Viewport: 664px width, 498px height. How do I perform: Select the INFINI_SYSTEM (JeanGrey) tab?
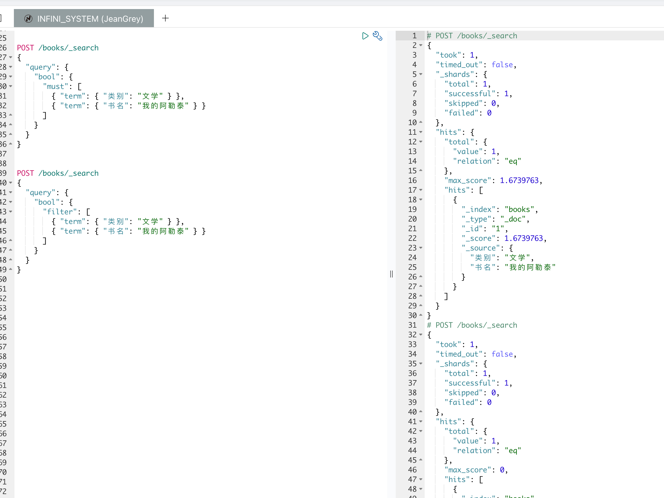click(x=90, y=19)
